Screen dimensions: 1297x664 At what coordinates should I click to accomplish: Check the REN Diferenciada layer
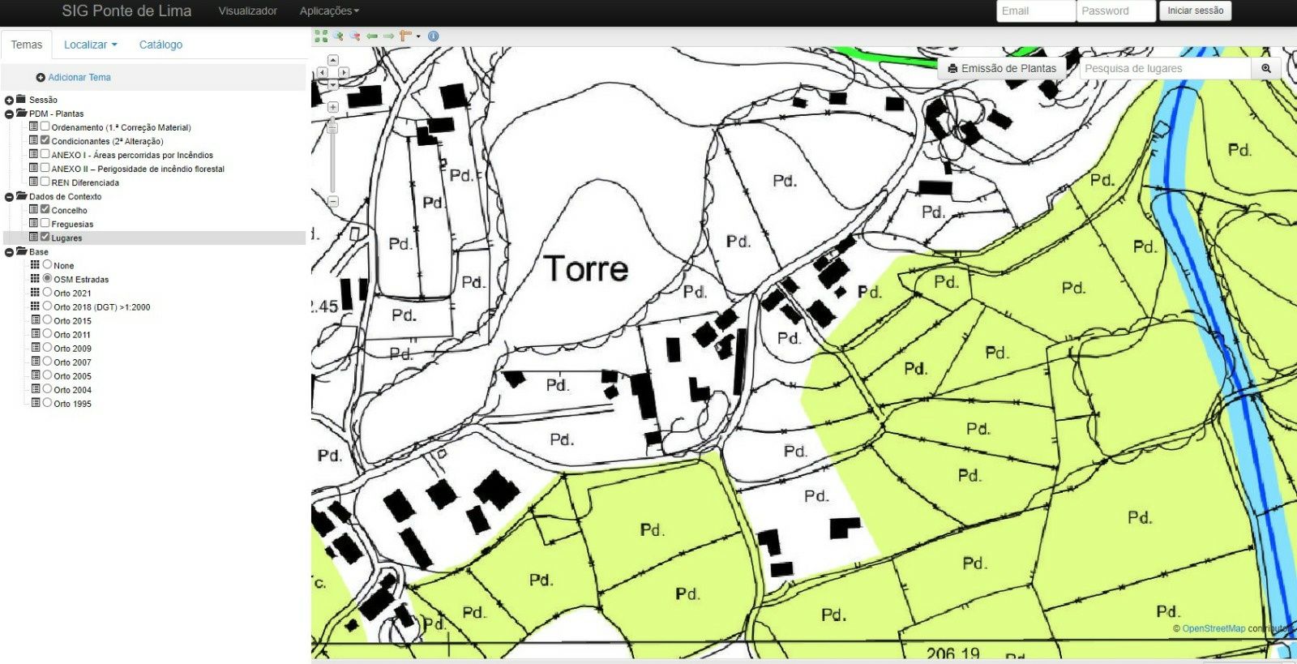45,182
